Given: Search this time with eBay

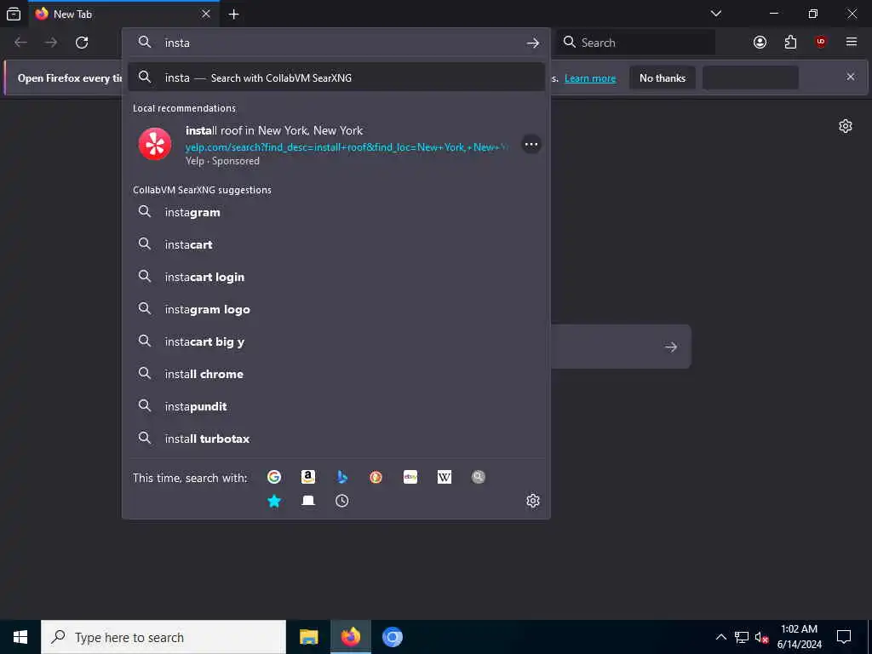Looking at the screenshot, I should (410, 477).
